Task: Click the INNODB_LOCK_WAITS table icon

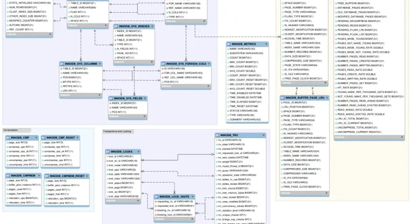Action: [x=156, y=197]
